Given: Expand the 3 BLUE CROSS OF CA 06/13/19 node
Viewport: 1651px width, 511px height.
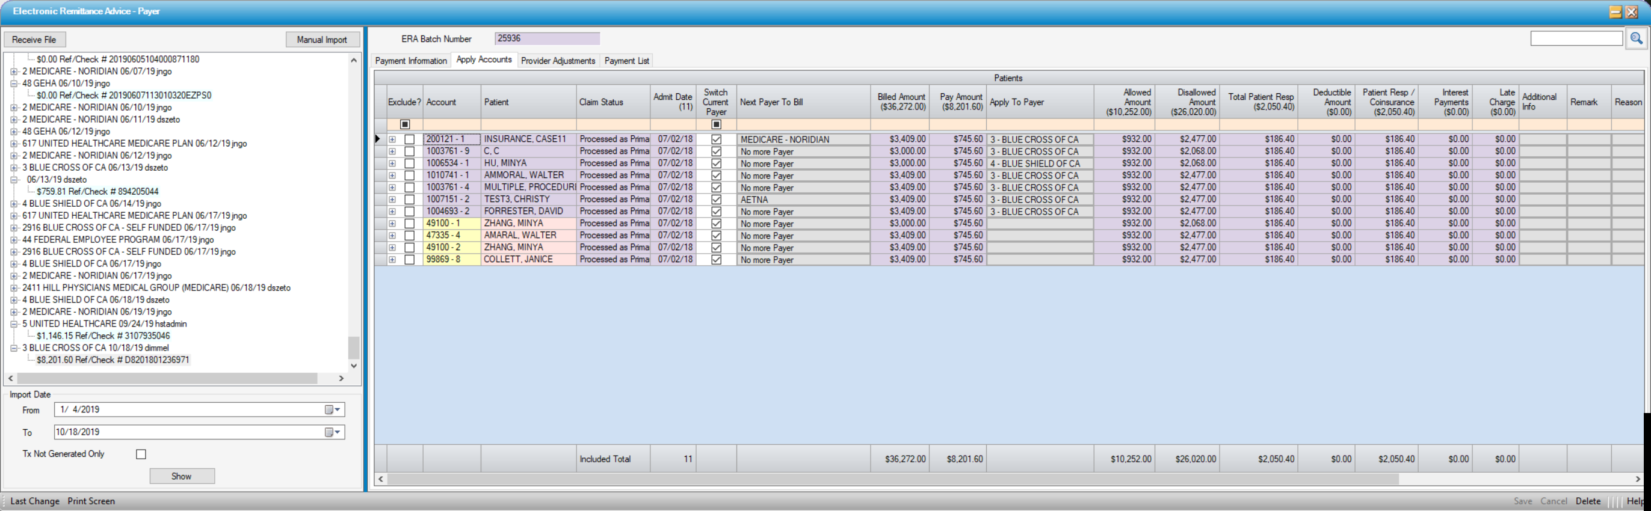Looking at the screenshot, I should coord(13,168).
